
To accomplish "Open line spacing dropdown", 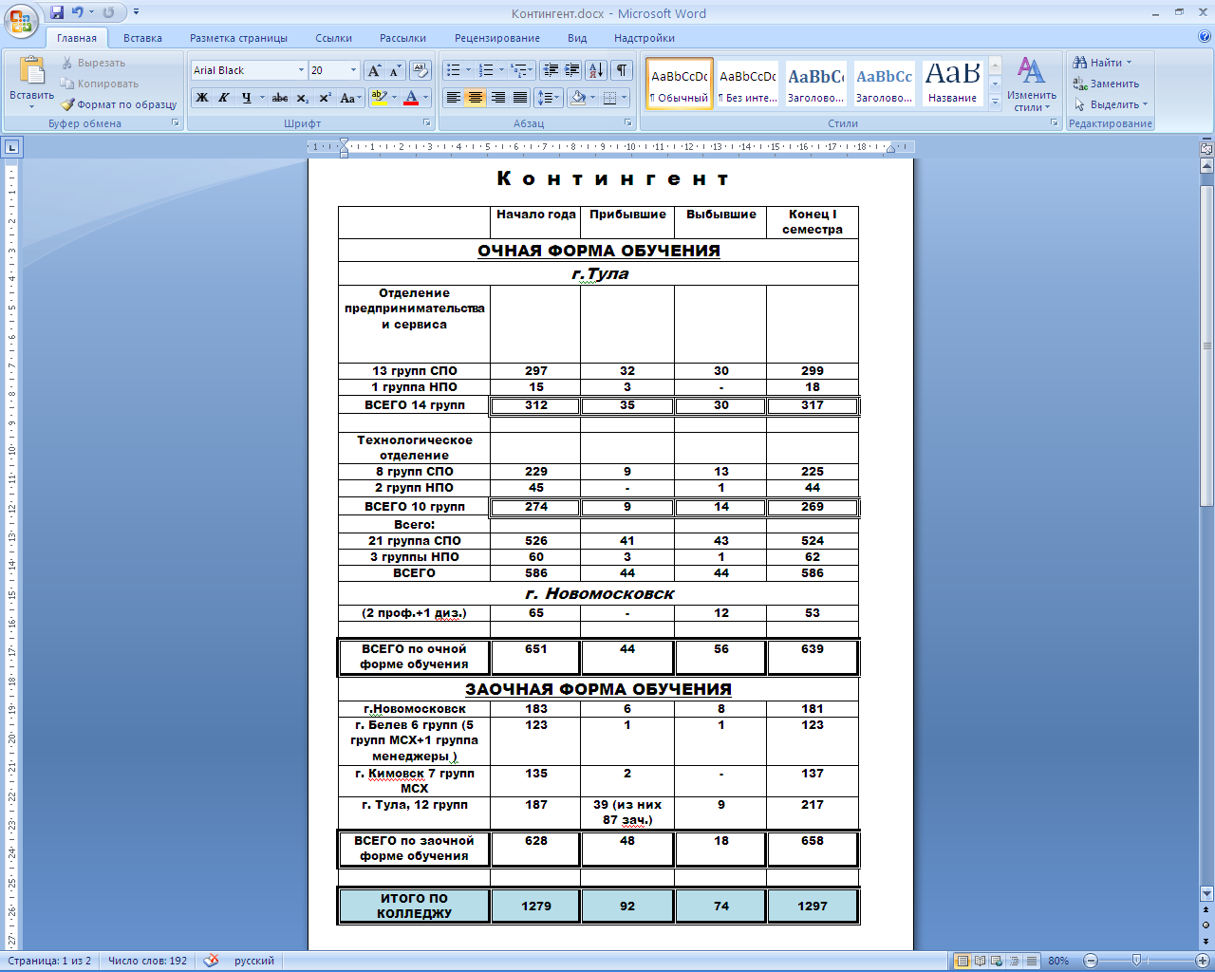I will pos(549,97).
